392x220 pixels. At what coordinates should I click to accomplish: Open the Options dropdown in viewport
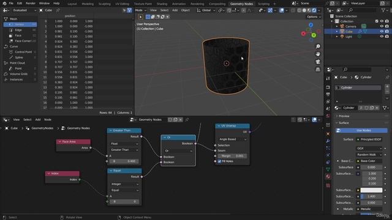pyautogui.click(x=314, y=16)
